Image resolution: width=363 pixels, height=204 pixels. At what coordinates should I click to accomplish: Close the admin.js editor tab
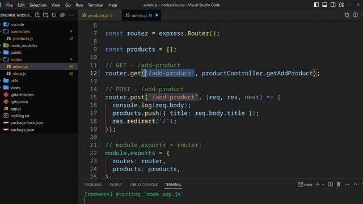point(157,15)
